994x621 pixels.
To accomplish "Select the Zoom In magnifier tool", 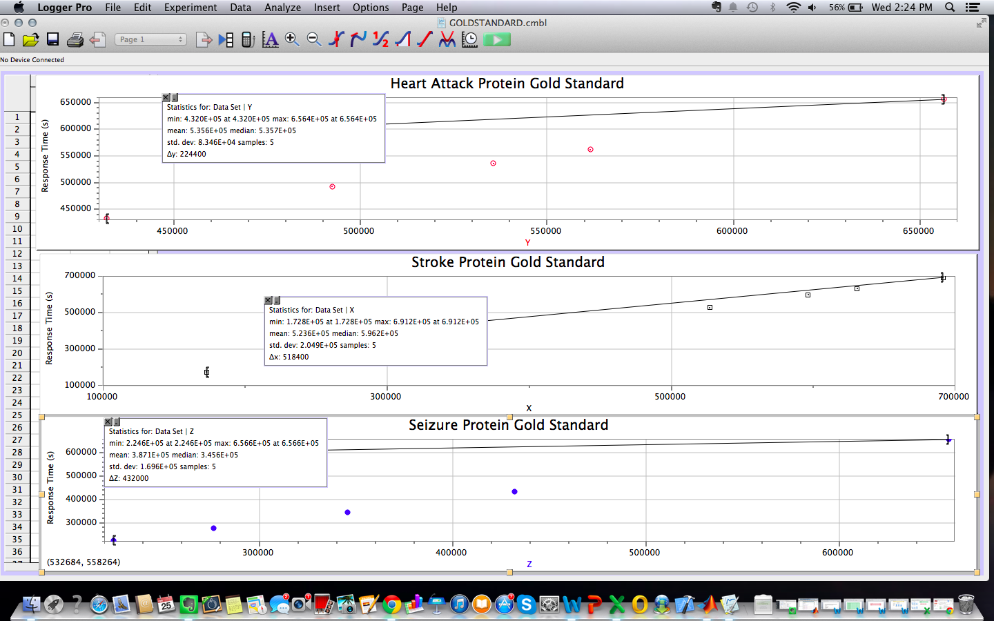I will click(x=292, y=40).
